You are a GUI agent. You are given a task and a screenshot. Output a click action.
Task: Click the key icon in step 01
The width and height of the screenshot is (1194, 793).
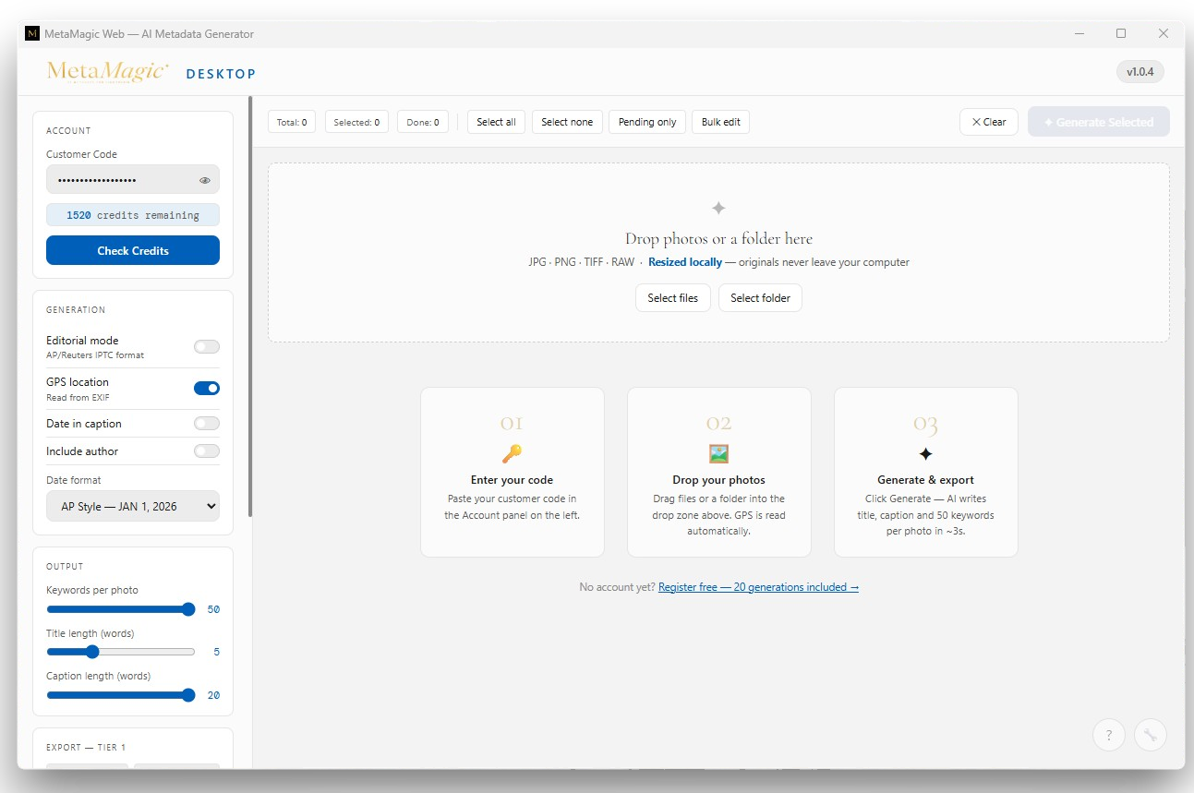click(512, 453)
